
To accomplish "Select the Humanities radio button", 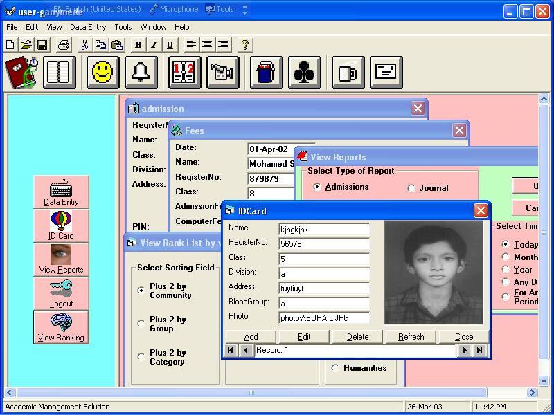I will (335, 368).
